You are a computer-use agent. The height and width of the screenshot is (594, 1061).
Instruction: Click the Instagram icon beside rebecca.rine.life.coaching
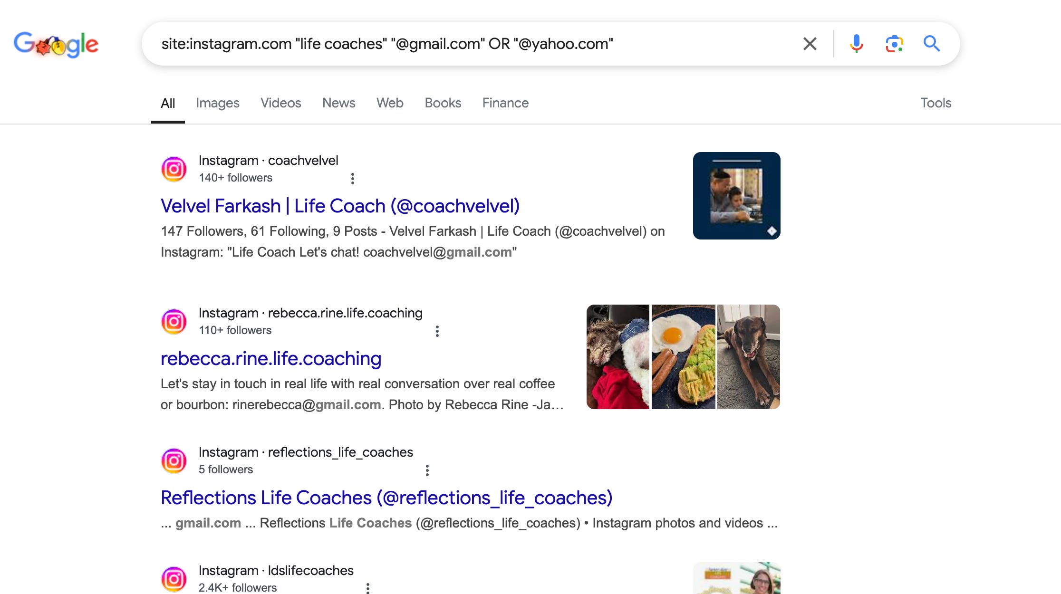tap(174, 322)
